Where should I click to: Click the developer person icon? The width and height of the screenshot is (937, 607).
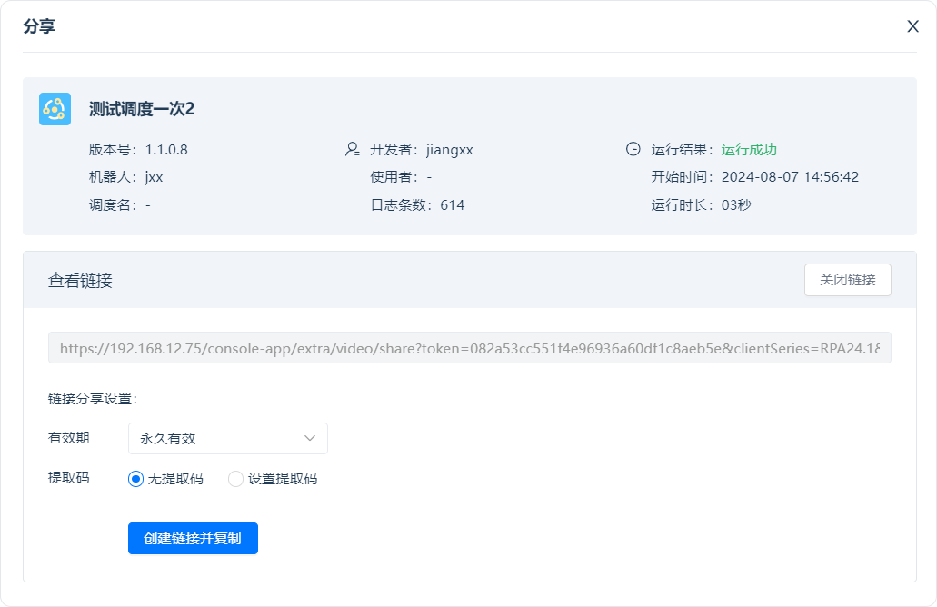[x=353, y=150]
